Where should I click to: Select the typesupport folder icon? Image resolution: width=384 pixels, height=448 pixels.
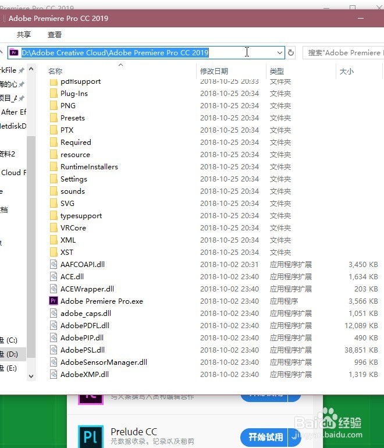[x=54, y=215]
